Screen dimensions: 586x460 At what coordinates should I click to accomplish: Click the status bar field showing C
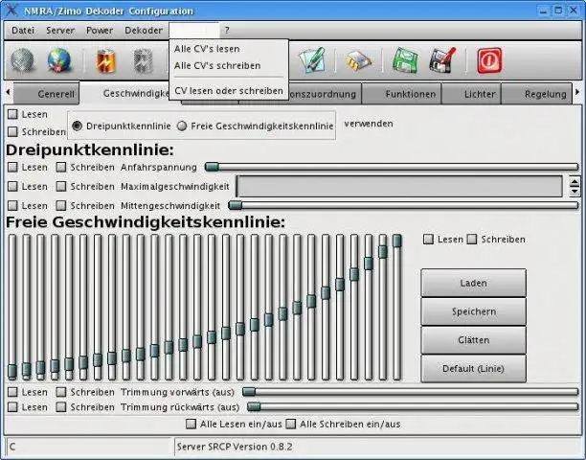click(89, 447)
